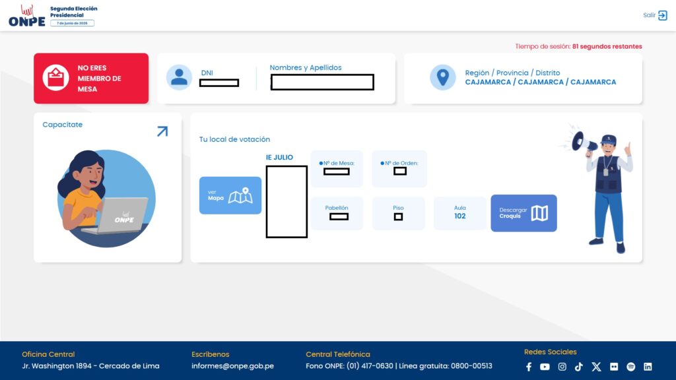The height and width of the screenshot is (380, 676).
Task: Click the Aula 102 tile
Action: point(459,213)
